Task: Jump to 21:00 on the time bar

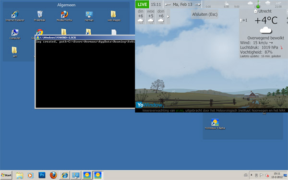Action: click(x=278, y=7)
